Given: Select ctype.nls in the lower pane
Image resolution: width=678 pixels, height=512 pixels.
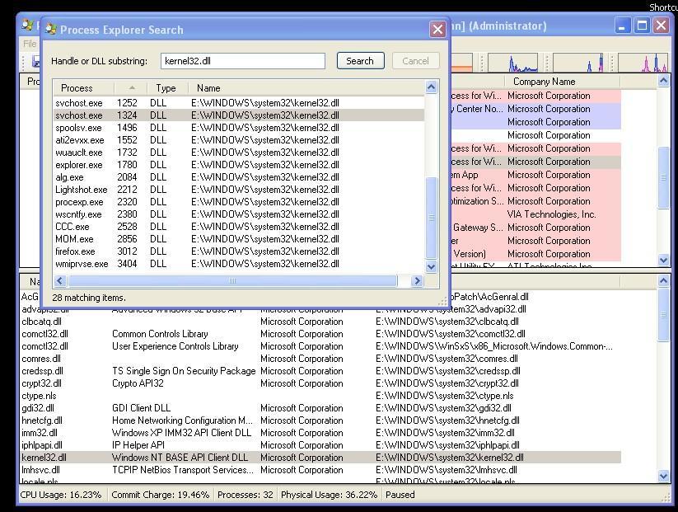Looking at the screenshot, I should [320, 396].
